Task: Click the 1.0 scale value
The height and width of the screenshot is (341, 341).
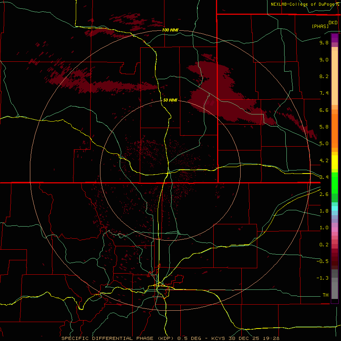Action: (x=324, y=228)
